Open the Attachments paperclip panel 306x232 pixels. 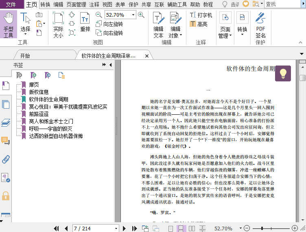point(6,159)
